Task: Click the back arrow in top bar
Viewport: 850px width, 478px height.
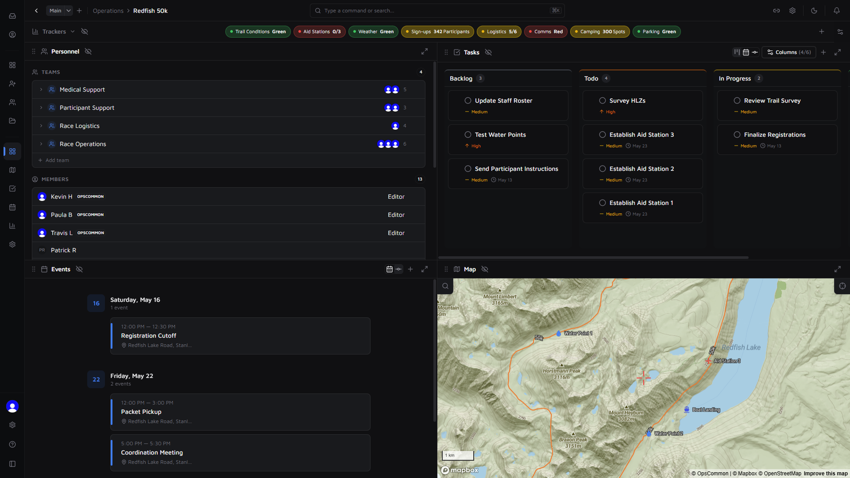Action: 36,11
